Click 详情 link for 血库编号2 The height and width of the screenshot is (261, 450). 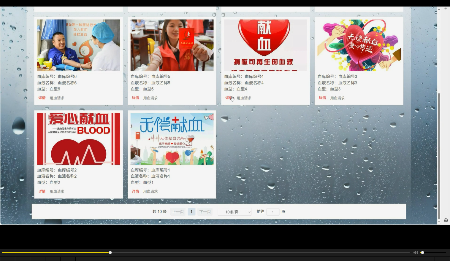click(42, 191)
